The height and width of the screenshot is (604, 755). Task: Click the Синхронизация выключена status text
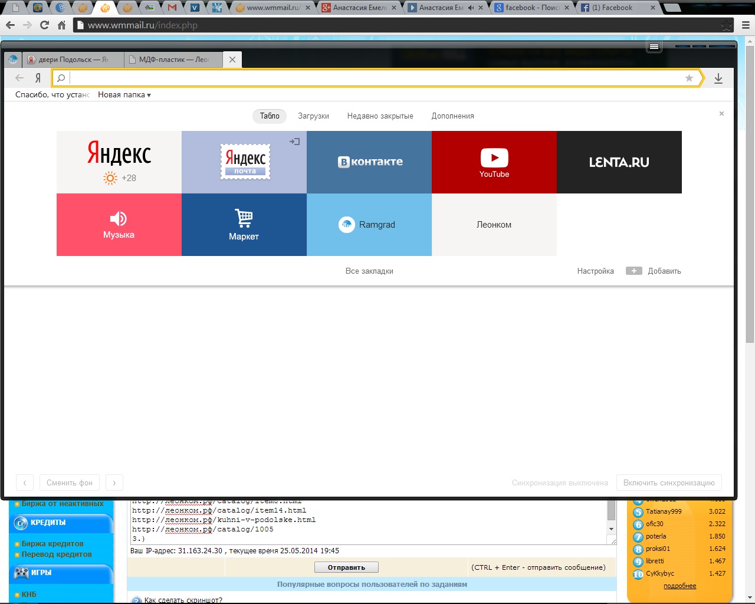(x=560, y=483)
